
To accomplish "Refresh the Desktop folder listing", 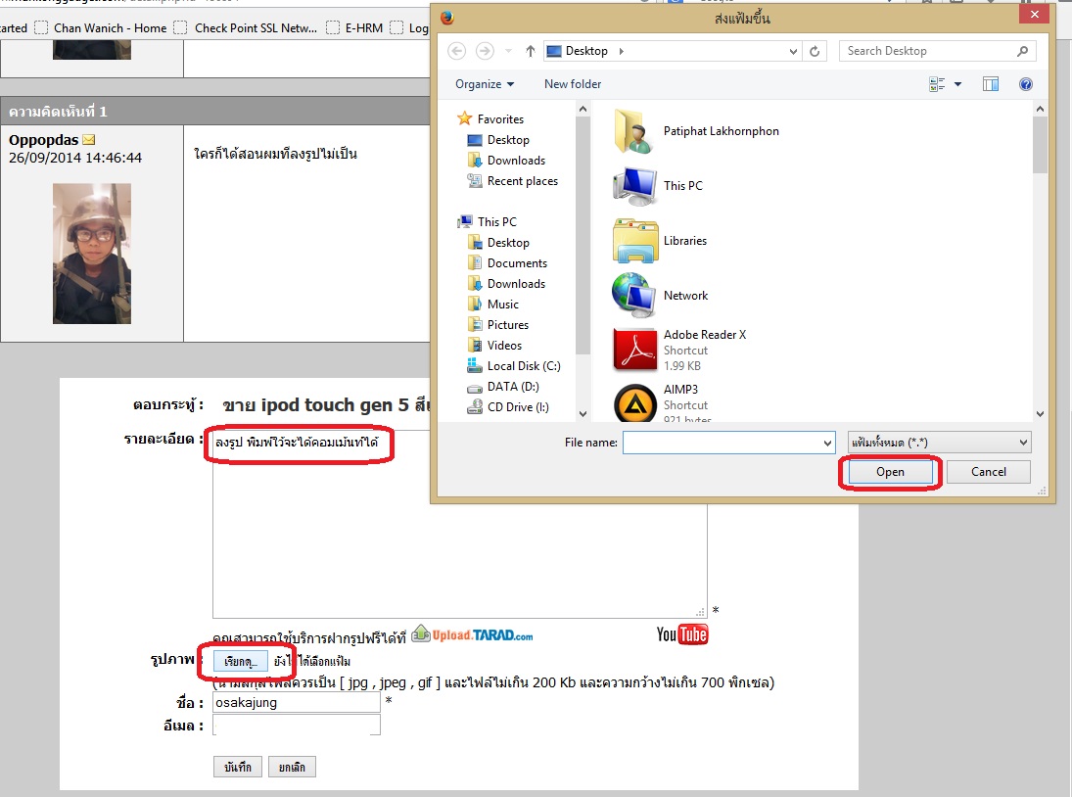I will coord(815,51).
